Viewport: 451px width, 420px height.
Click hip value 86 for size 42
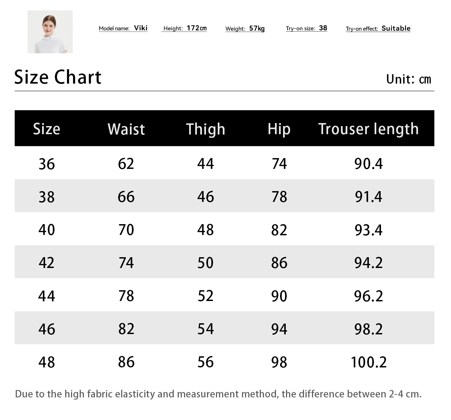tap(279, 263)
